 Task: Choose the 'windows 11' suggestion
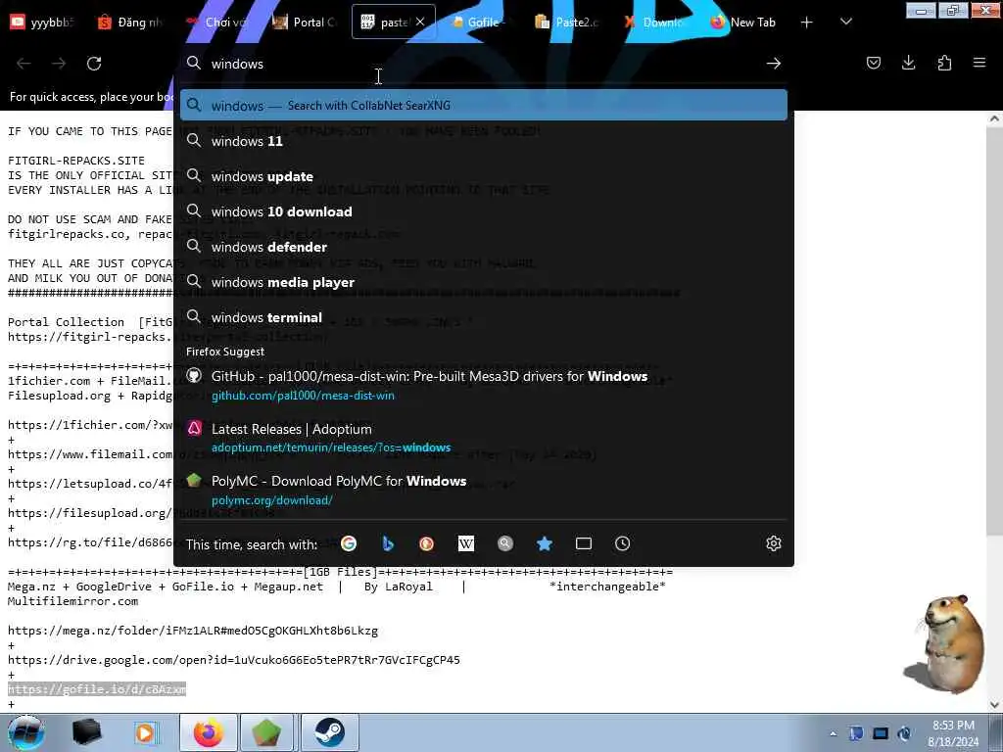point(484,141)
